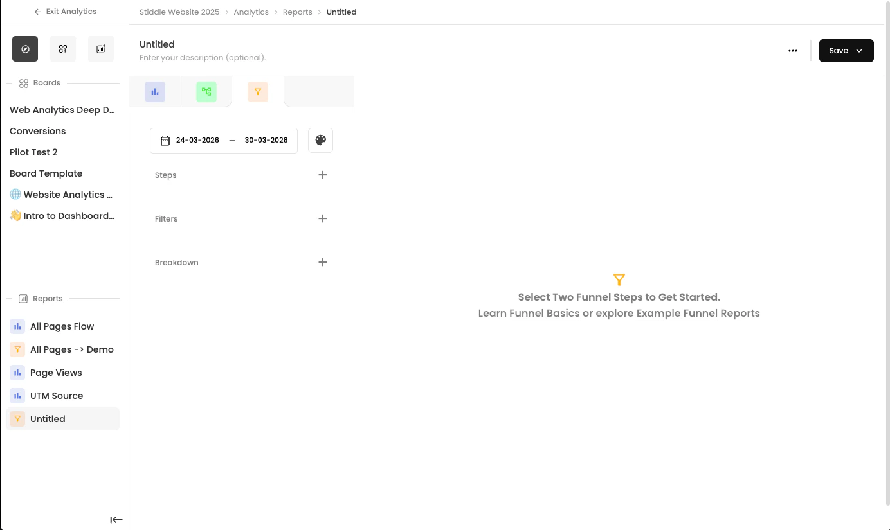Viewport: 890px width, 530px height.
Task: Click the Untitled report title field
Action: tap(158, 44)
